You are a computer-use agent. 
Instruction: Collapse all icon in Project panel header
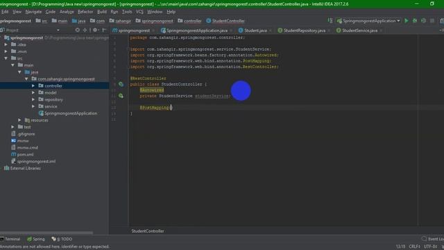(x=85, y=30)
